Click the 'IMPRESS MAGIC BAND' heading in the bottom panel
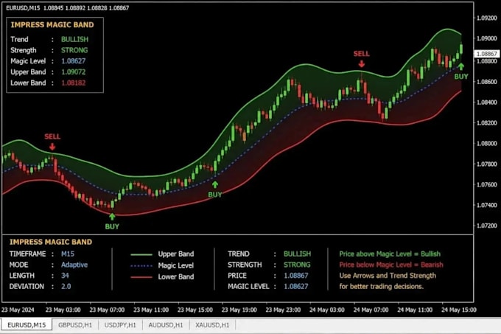Image resolution: width=501 pixels, height=334 pixels. coord(51,242)
